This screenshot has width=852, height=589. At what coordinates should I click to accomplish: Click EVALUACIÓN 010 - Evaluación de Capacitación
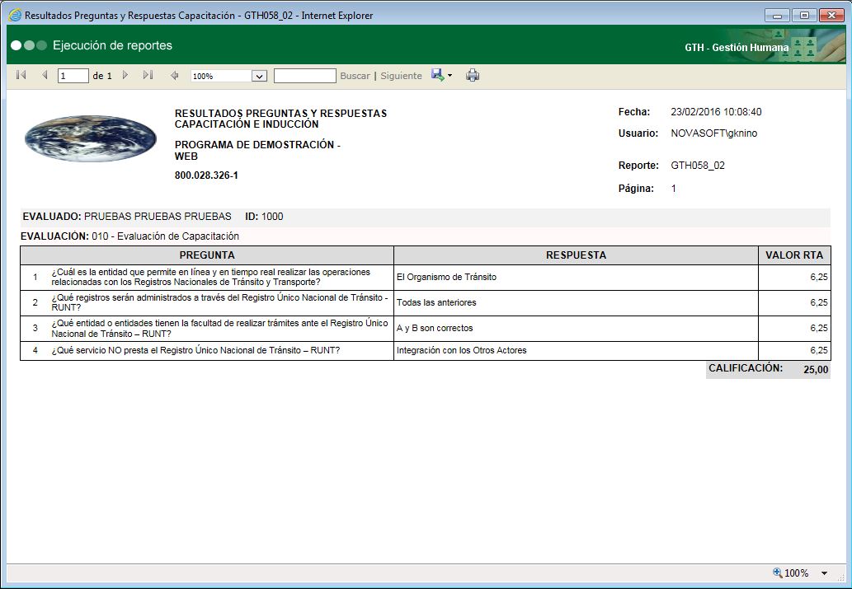click(165, 236)
